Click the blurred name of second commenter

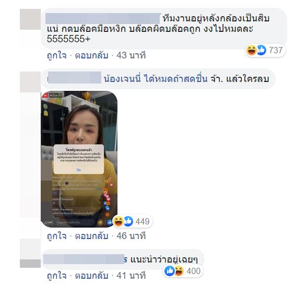(75, 78)
